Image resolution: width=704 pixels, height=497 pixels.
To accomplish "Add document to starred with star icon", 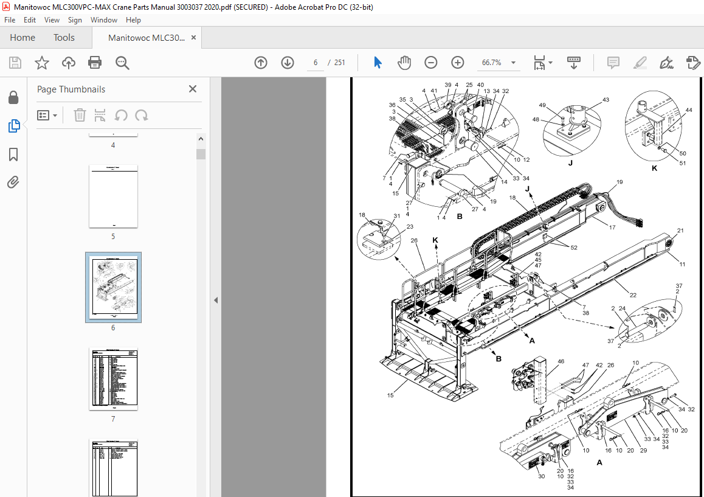I will coord(42,63).
